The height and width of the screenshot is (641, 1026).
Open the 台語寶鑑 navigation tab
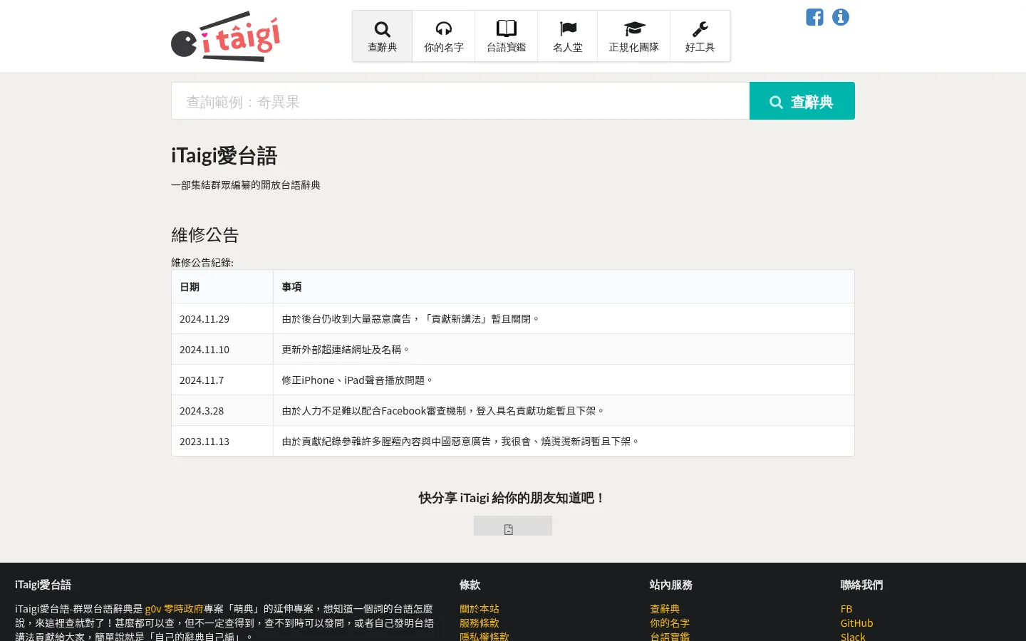pos(507,36)
